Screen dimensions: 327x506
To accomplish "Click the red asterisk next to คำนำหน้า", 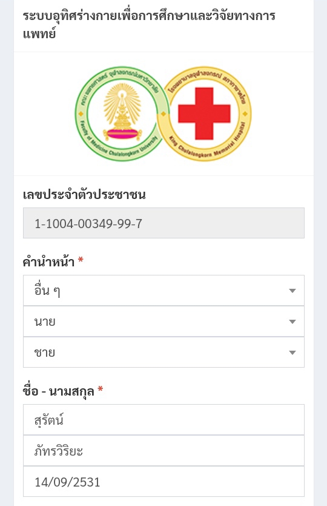I will 81,260.
